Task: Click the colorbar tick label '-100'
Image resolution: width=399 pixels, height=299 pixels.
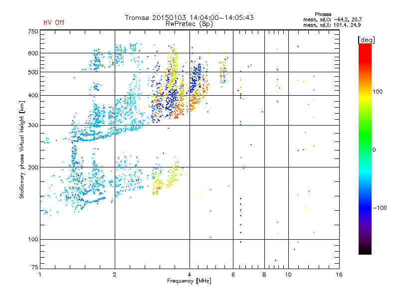Action: tap(380, 208)
